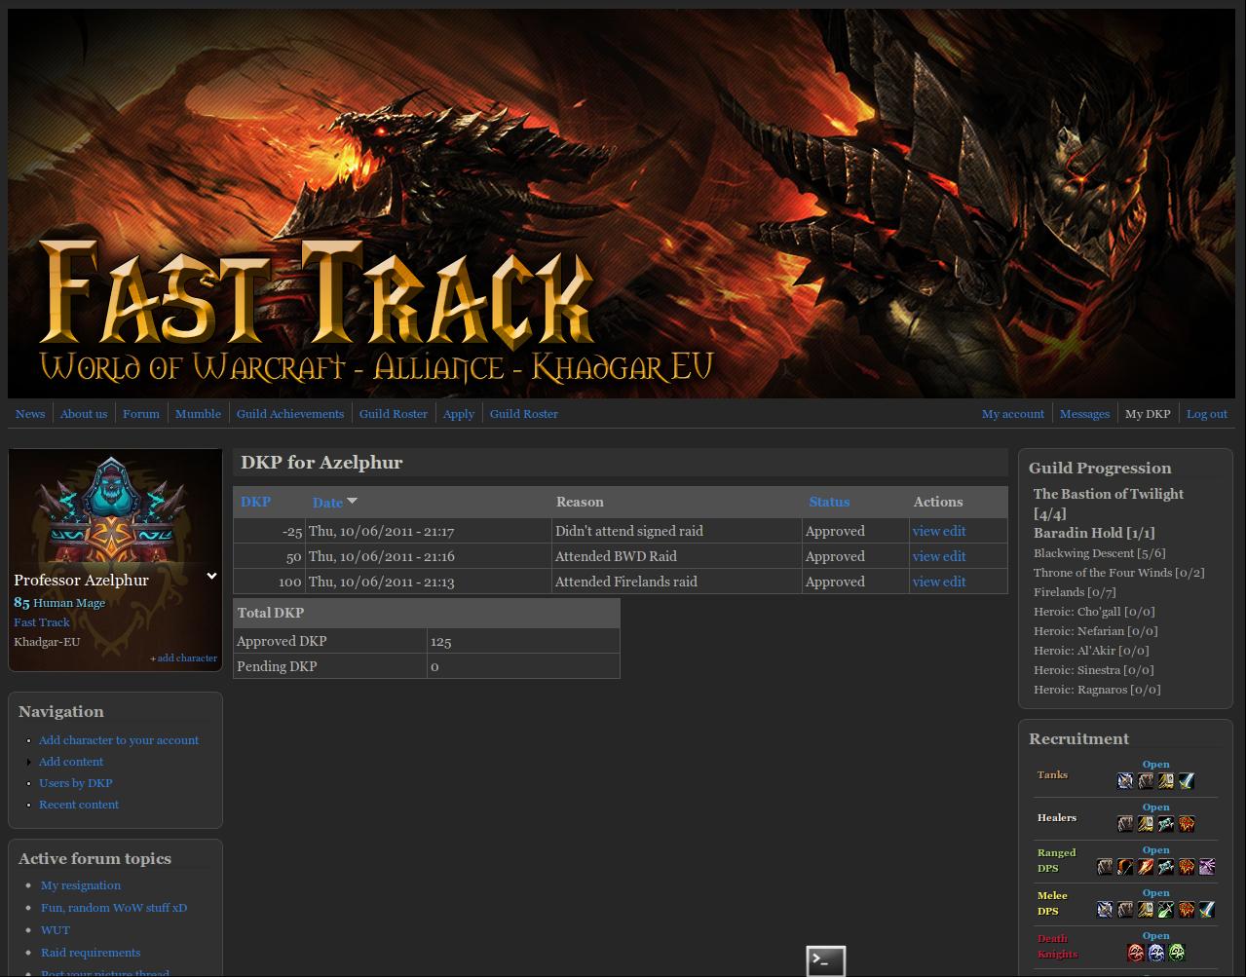Go to Guild Achievements in the nav bar
Screen dimensions: 1246x977
pyautogui.click(x=289, y=414)
